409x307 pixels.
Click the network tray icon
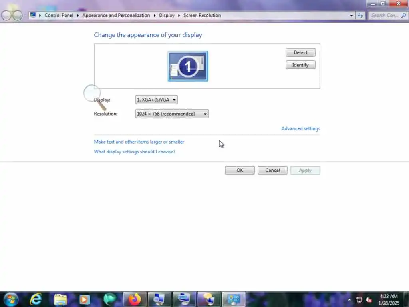(x=359, y=300)
